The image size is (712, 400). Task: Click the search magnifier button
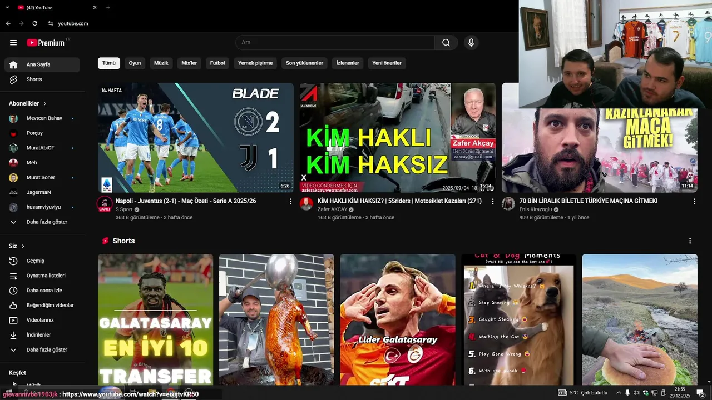click(446, 43)
